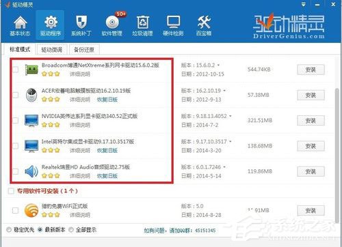The image size is (342, 247).
Task: Click the 321.51MB file size text
Action: point(260,121)
